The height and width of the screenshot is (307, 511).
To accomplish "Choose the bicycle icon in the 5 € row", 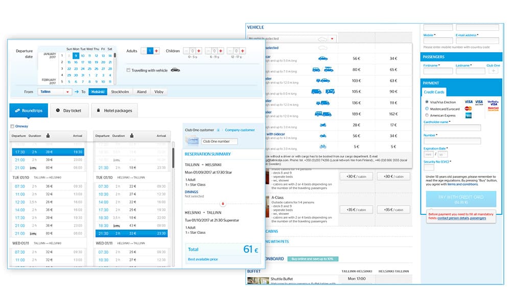I will point(322,146).
